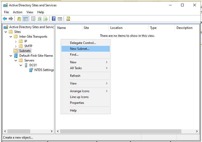
Task: Click the Refresh toolbar icon
Action: 39,19
